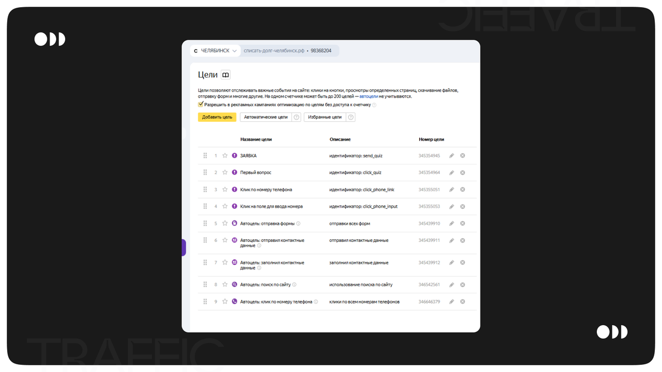This screenshot has width=662, height=372.
Task: Open the goals help book icon
Action: [x=226, y=75]
